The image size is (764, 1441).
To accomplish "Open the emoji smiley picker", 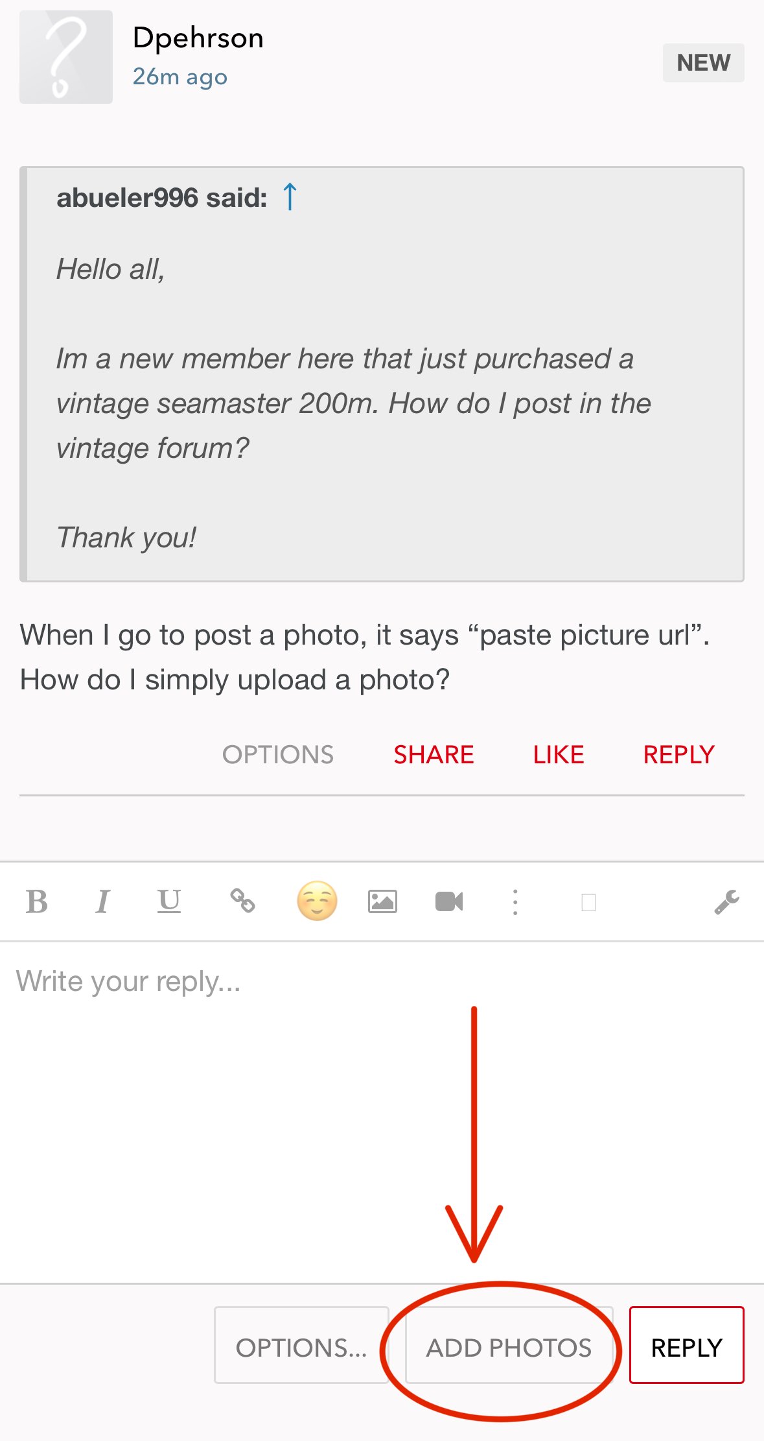I will pos(317,901).
